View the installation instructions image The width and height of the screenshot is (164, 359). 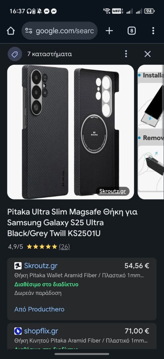click(151, 132)
